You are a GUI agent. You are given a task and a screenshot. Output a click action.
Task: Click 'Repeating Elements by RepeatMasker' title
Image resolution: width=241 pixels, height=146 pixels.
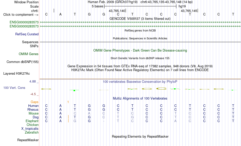140,136
